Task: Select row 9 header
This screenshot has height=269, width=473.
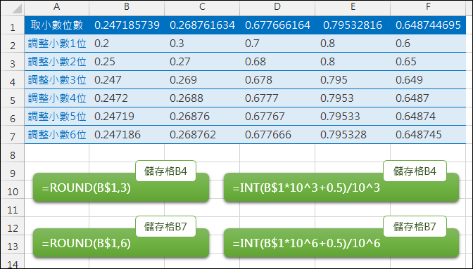Action: [13, 171]
